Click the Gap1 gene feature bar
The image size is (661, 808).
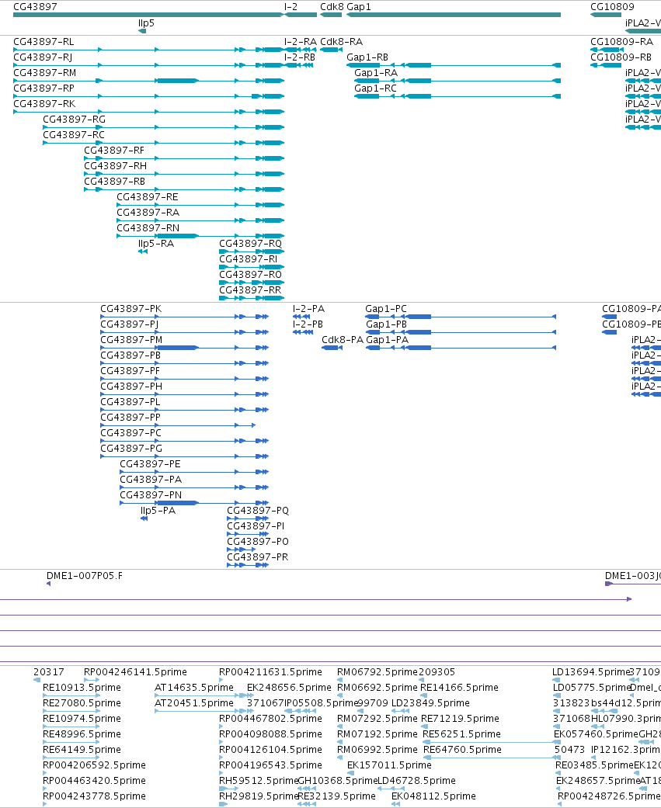pyautogui.click(x=453, y=15)
